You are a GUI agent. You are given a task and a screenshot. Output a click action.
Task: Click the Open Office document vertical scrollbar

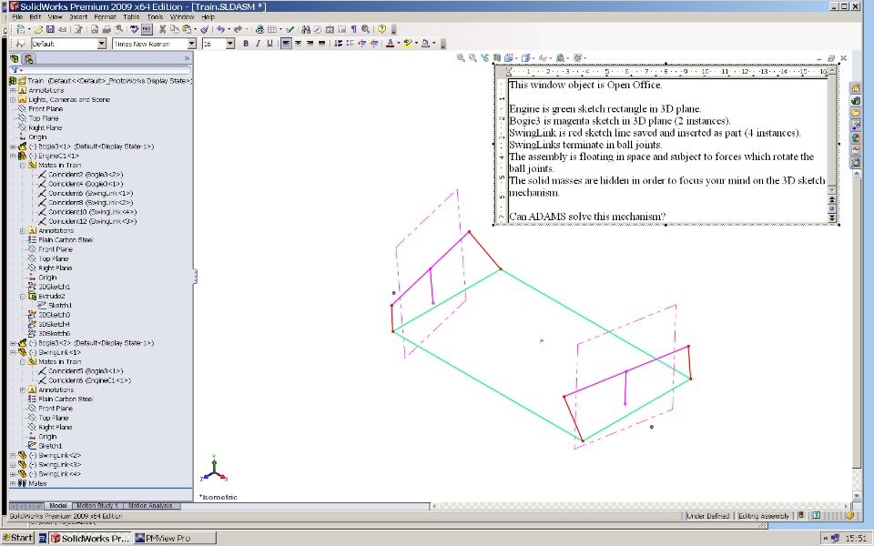[x=832, y=131]
